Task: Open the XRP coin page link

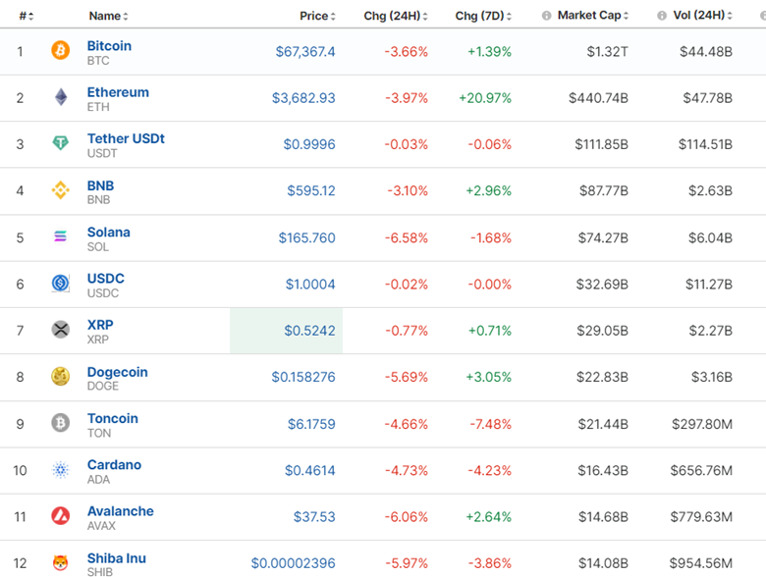Action: (100, 325)
